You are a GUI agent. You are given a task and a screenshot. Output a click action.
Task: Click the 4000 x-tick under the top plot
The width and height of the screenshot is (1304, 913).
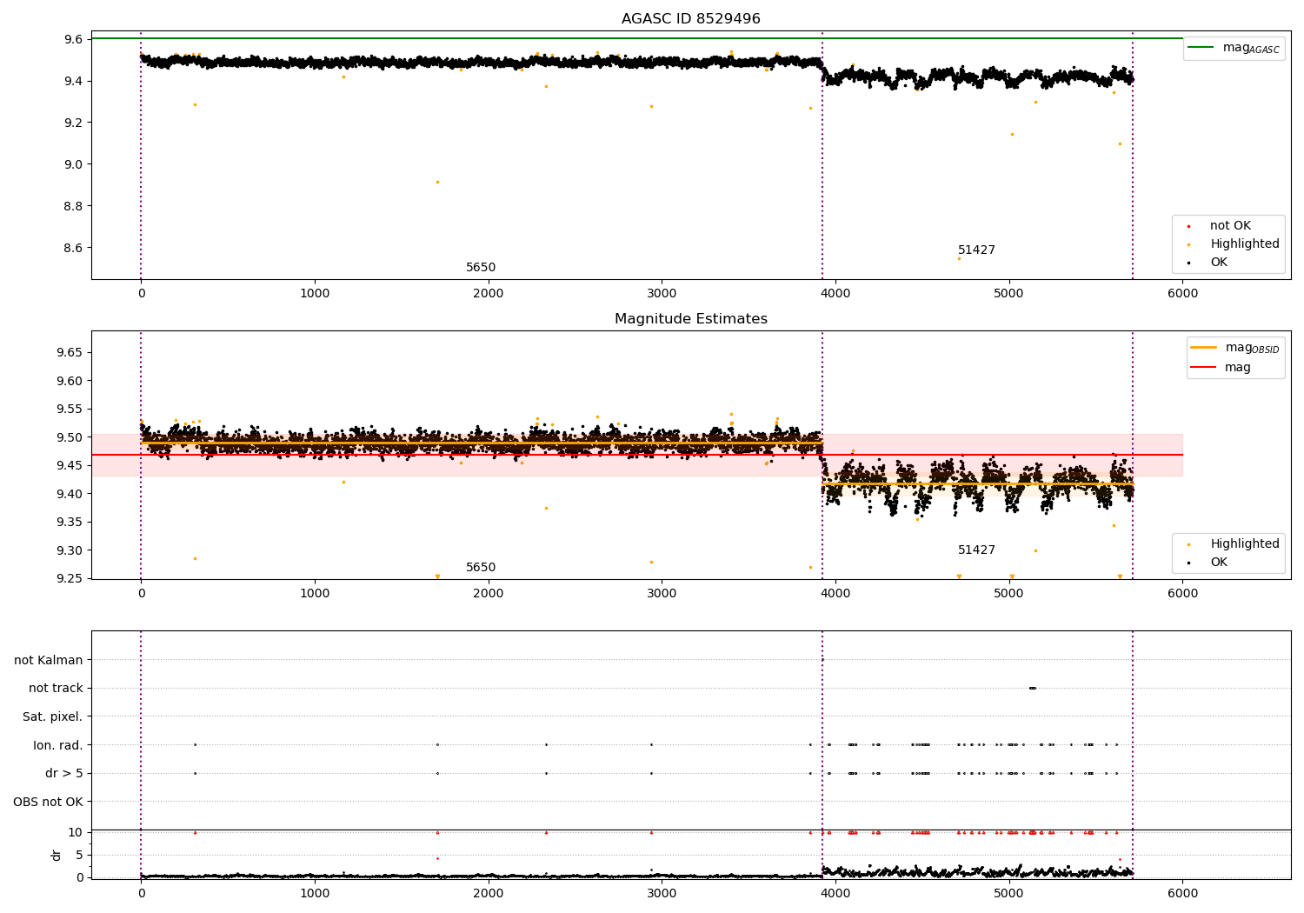coord(835,294)
